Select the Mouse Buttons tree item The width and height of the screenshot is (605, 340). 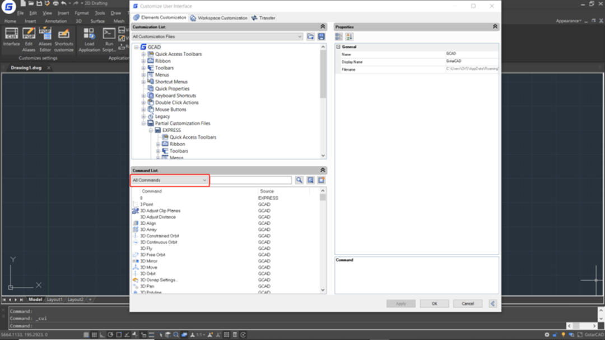[x=170, y=110]
